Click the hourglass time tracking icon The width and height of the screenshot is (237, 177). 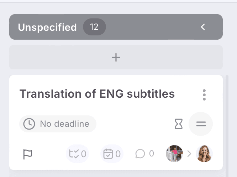pyautogui.click(x=178, y=124)
